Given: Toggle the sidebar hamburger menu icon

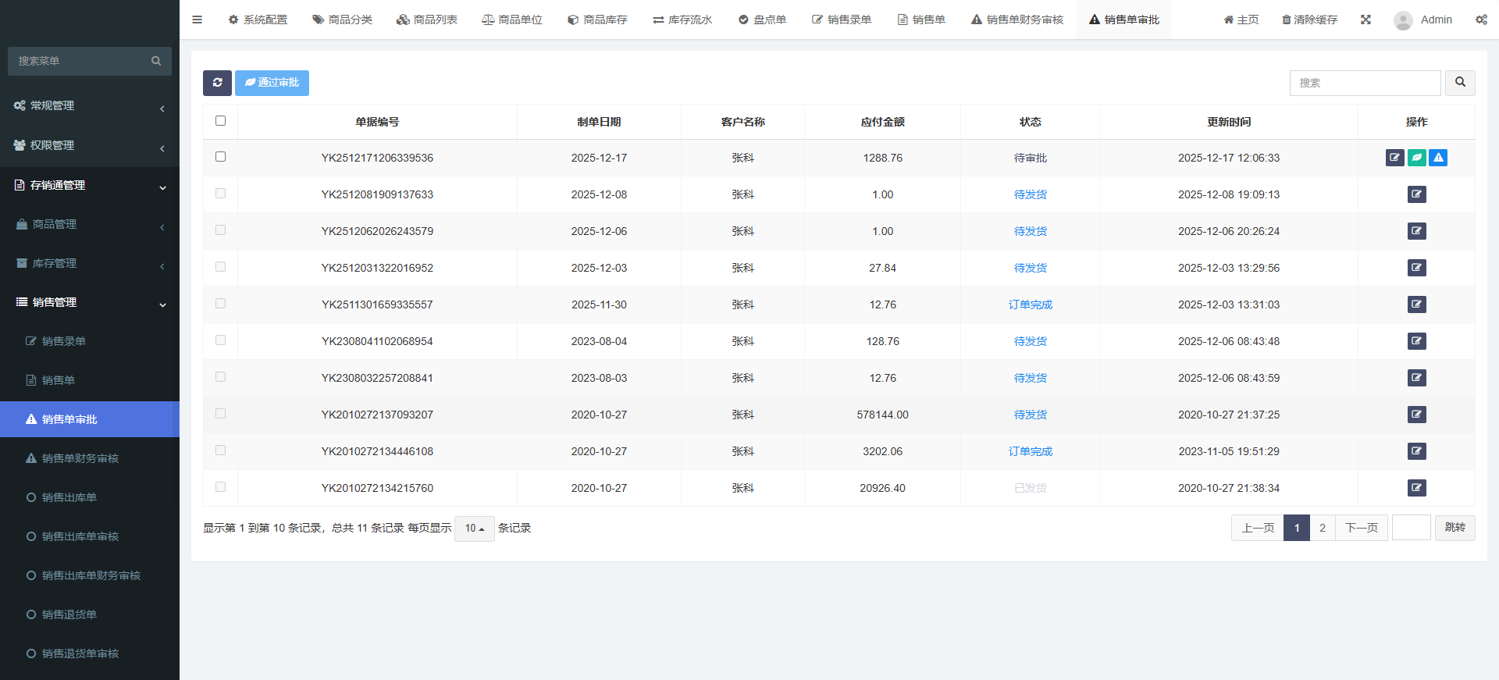Looking at the screenshot, I should click(x=197, y=20).
